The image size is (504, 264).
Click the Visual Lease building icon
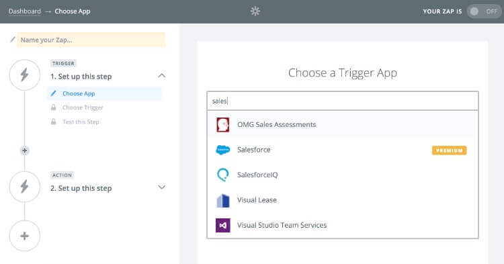[x=222, y=200]
